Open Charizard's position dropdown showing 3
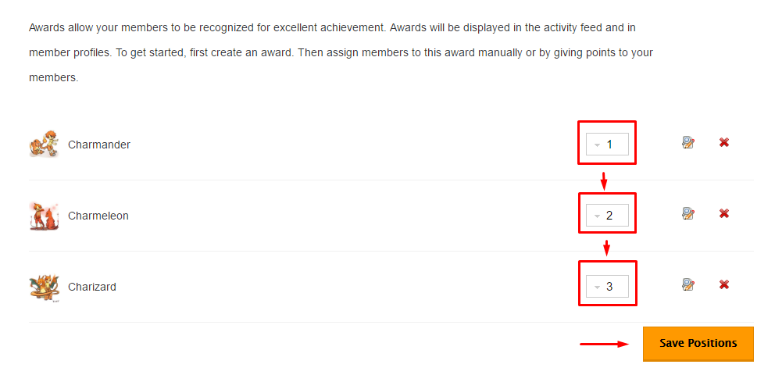This screenshot has width=775, height=375. click(608, 287)
